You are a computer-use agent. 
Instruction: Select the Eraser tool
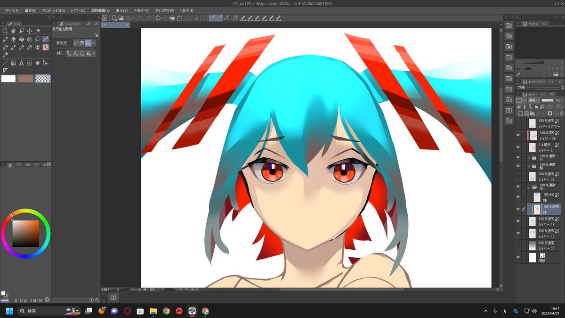coord(13,39)
